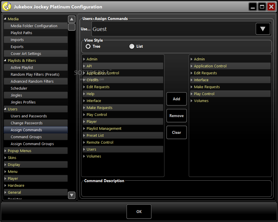Viewport: 278px width, 222px height.
Task: Expand Credits command group
Action: pos(84,80)
